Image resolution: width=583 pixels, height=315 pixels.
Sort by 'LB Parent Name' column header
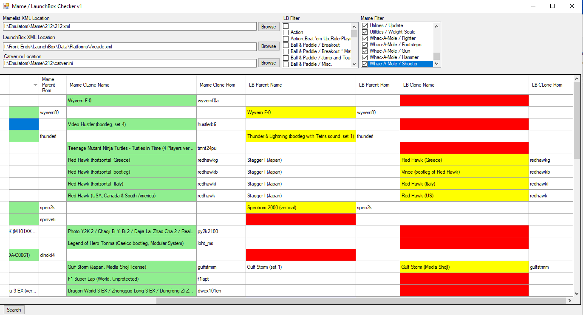[x=301, y=85]
